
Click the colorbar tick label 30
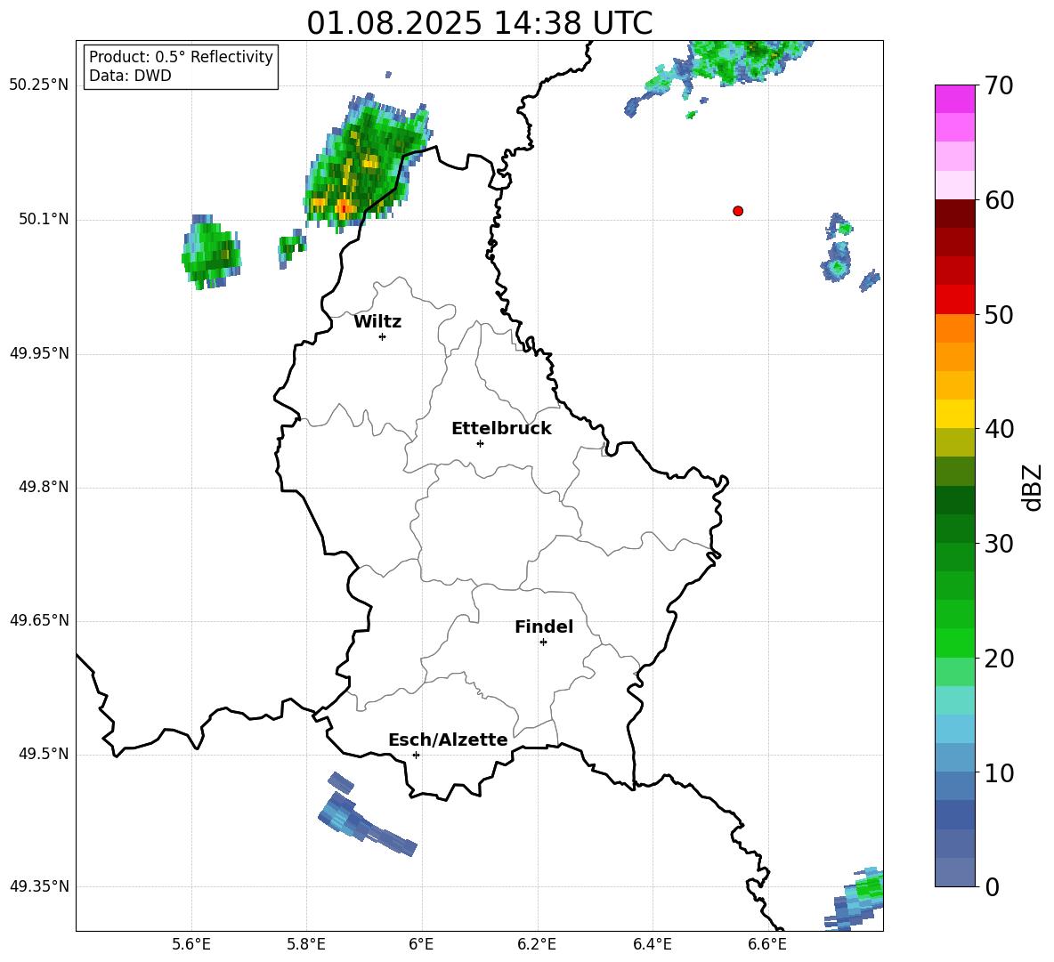click(x=1000, y=544)
